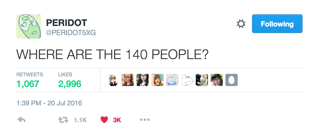The image size is (322, 139).
Task: Open the gear settings dropdown
Action: (x=241, y=24)
